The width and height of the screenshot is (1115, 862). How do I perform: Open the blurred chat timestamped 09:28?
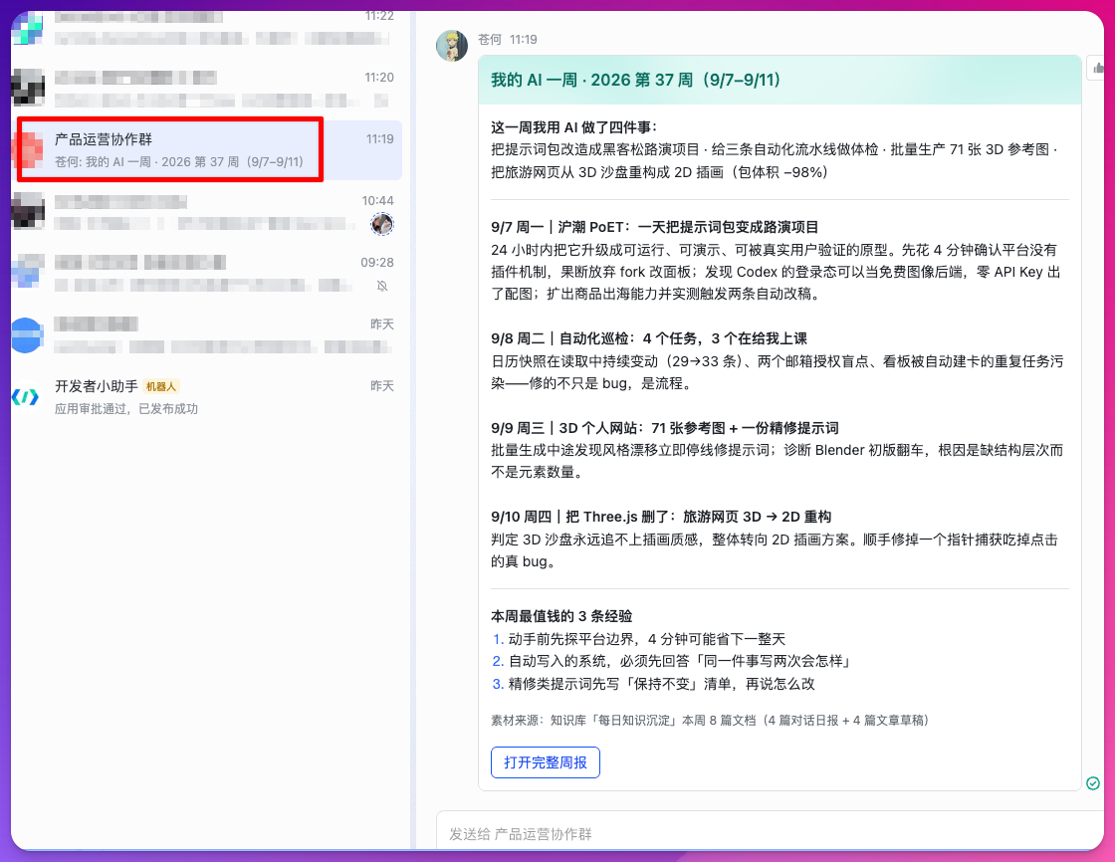(207, 273)
